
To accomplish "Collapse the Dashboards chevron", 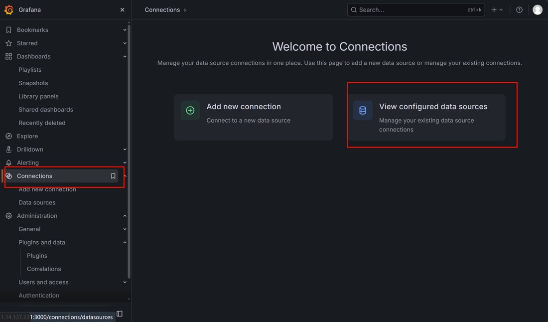I will tap(125, 57).
